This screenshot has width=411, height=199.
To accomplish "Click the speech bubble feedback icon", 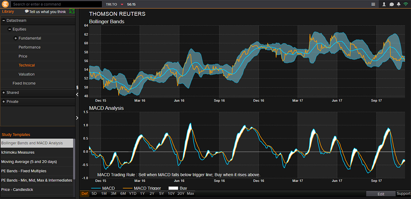I will point(27,11).
